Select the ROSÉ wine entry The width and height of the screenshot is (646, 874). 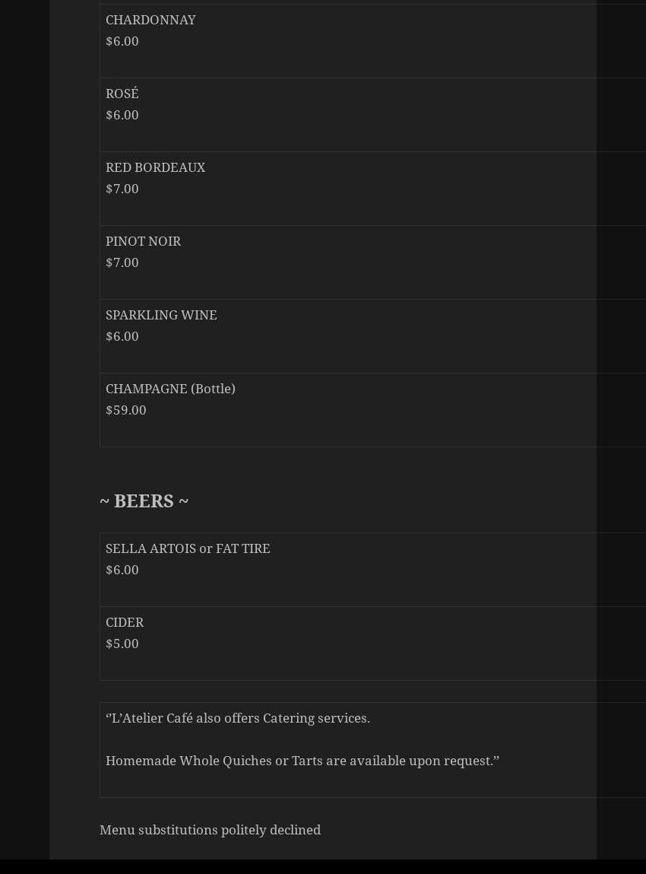[x=122, y=94]
